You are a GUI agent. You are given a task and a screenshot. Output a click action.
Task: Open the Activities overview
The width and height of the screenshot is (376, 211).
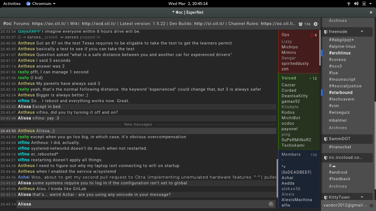(12, 4)
